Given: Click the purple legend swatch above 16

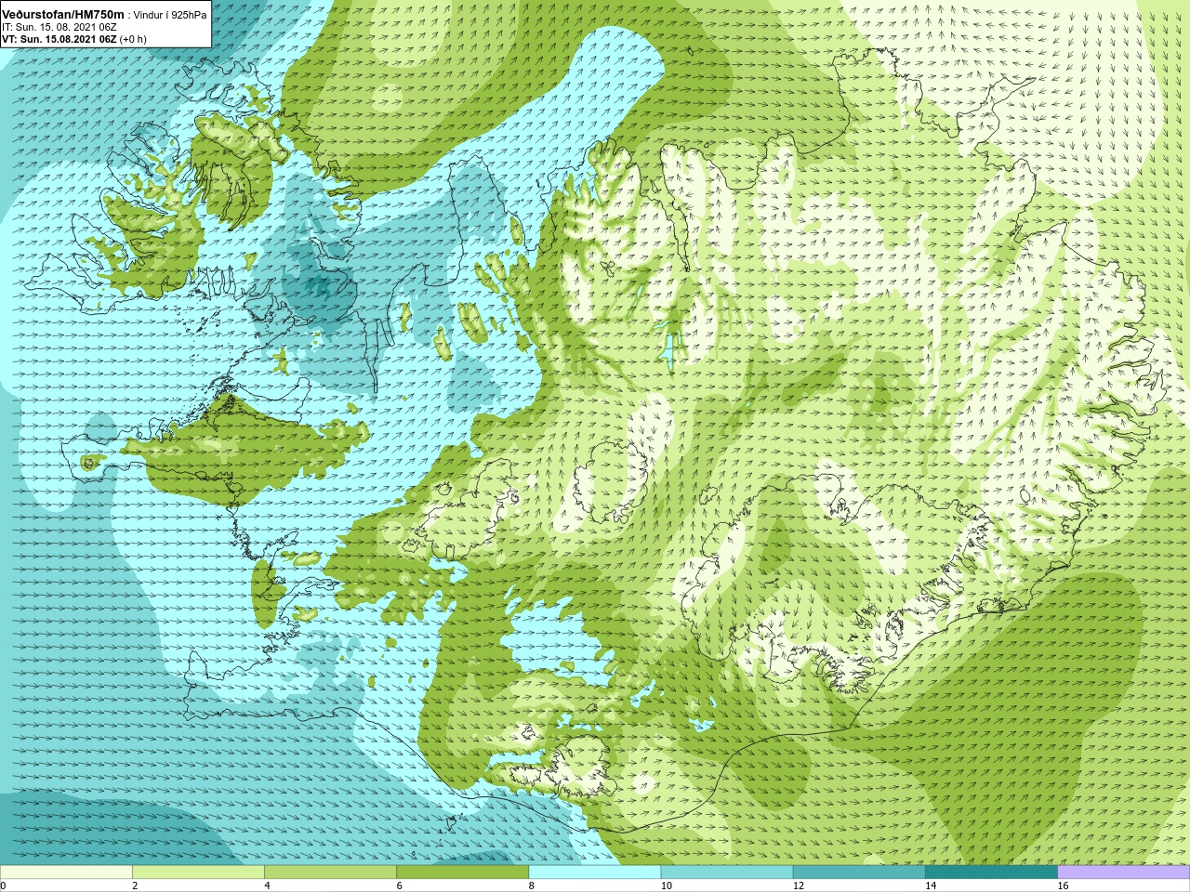Looking at the screenshot, I should click(1124, 872).
